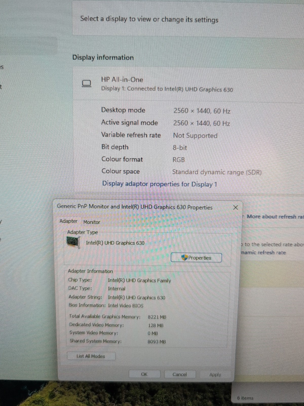The height and width of the screenshot is (406, 304).
Task: Switch to the Adapter tab
Action: 68,221
